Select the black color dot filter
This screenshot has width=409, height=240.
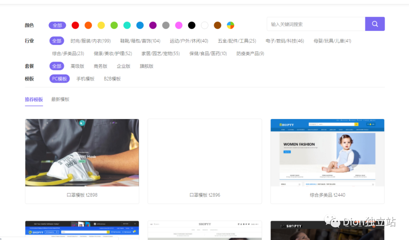(x=192, y=25)
